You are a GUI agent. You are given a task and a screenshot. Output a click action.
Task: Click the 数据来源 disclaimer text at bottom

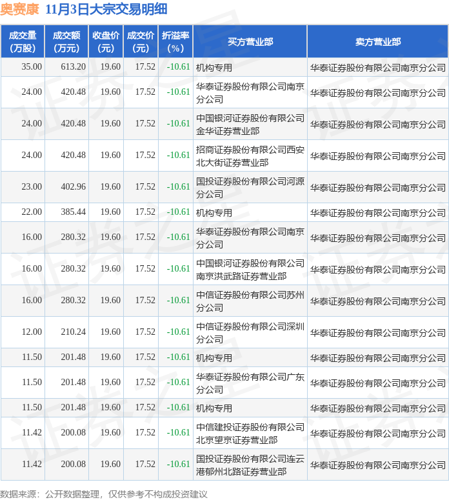105,494
